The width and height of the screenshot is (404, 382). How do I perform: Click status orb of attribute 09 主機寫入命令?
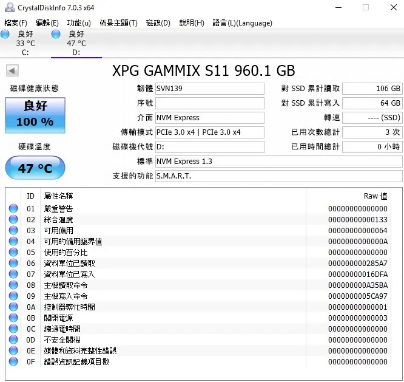pos(13,296)
